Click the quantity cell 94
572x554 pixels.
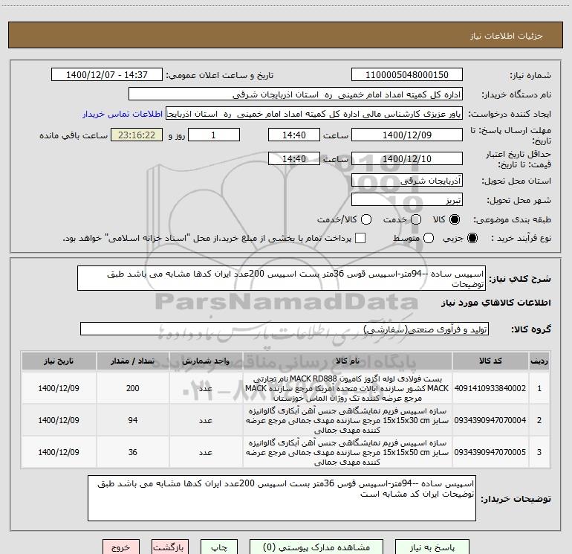point(133,420)
